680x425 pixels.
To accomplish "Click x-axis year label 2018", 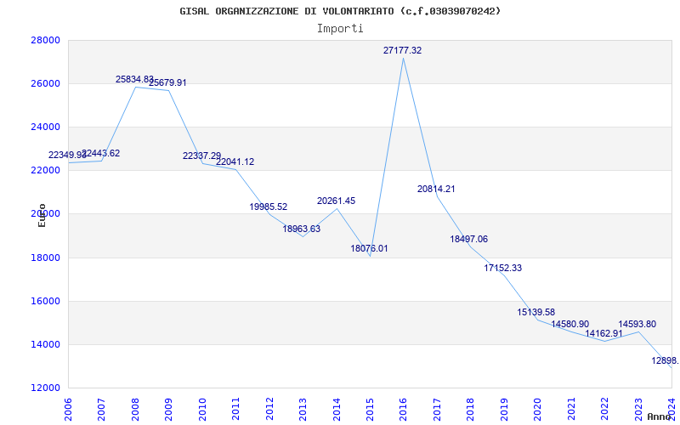I will tap(471, 410).
